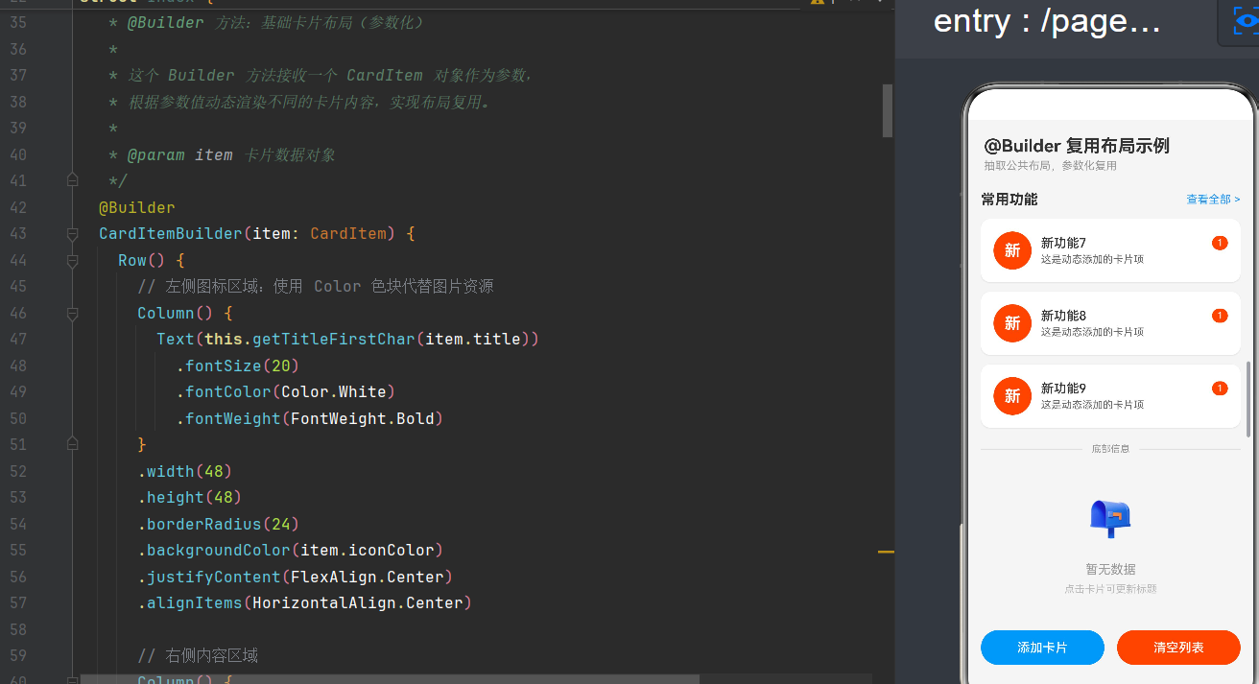Collapse the Column() fold marker at line 46
Image resolution: width=1259 pixels, height=684 pixels.
72,313
